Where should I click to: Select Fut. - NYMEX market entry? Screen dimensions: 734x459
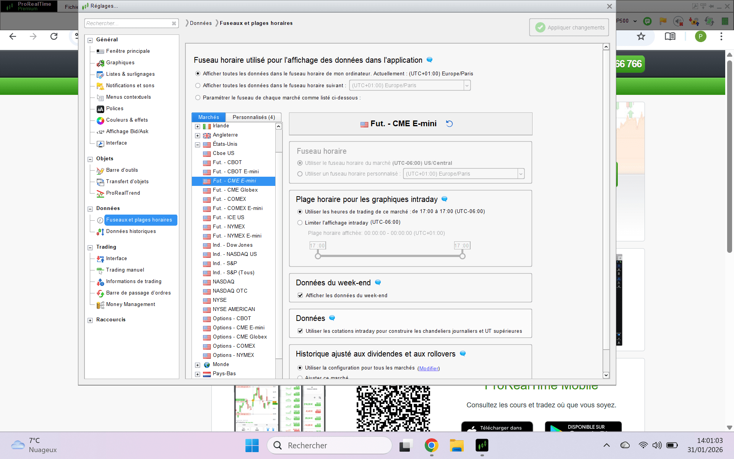(x=229, y=226)
